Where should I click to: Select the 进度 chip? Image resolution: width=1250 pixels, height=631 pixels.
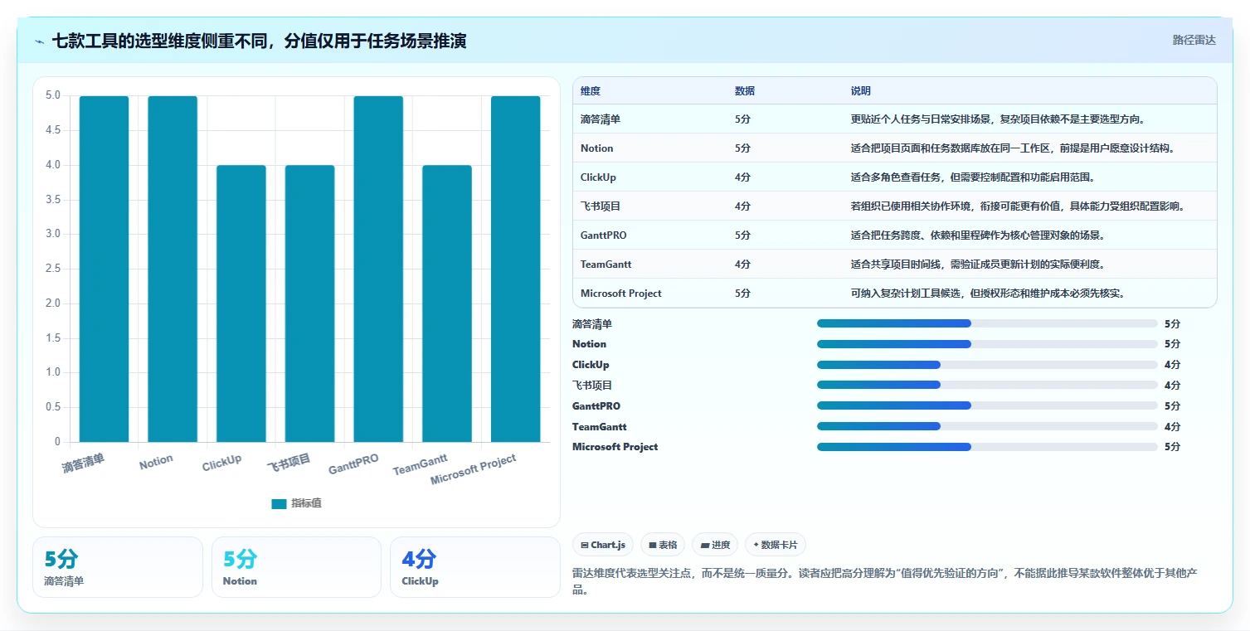(715, 545)
